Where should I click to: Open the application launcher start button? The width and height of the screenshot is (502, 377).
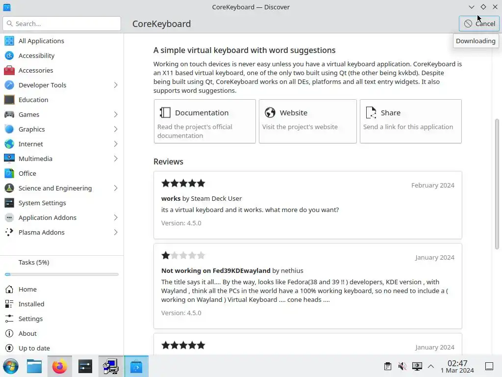tap(11, 366)
